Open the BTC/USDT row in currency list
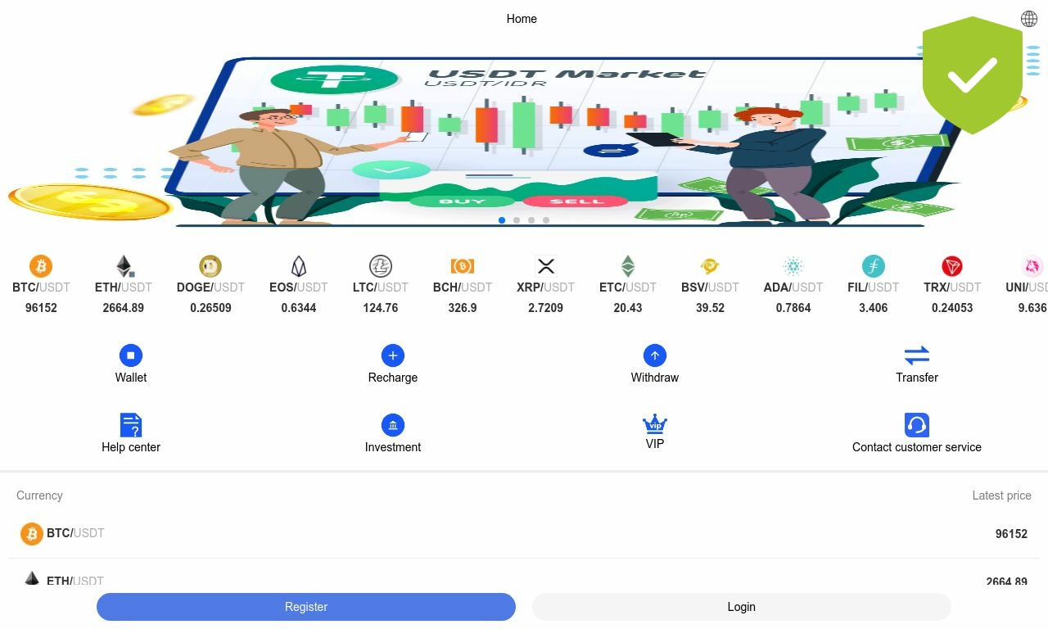 pos(524,534)
